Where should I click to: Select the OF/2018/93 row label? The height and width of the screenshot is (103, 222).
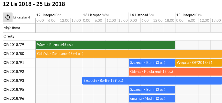coord(14,81)
